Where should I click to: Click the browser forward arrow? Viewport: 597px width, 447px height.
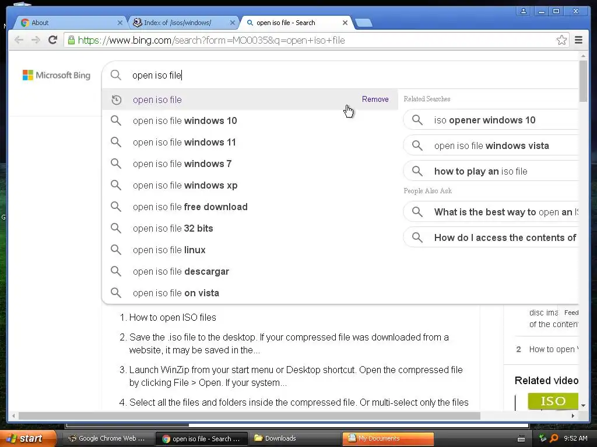(x=36, y=40)
